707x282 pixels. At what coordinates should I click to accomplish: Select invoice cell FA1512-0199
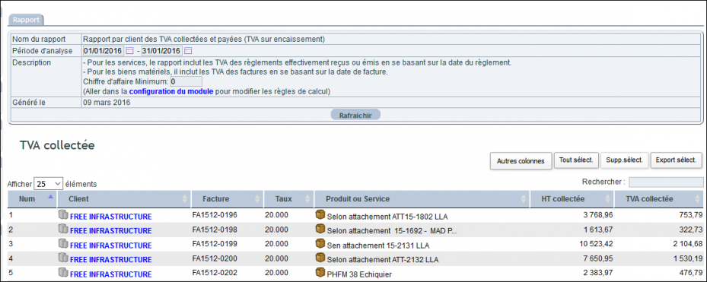[215, 244]
